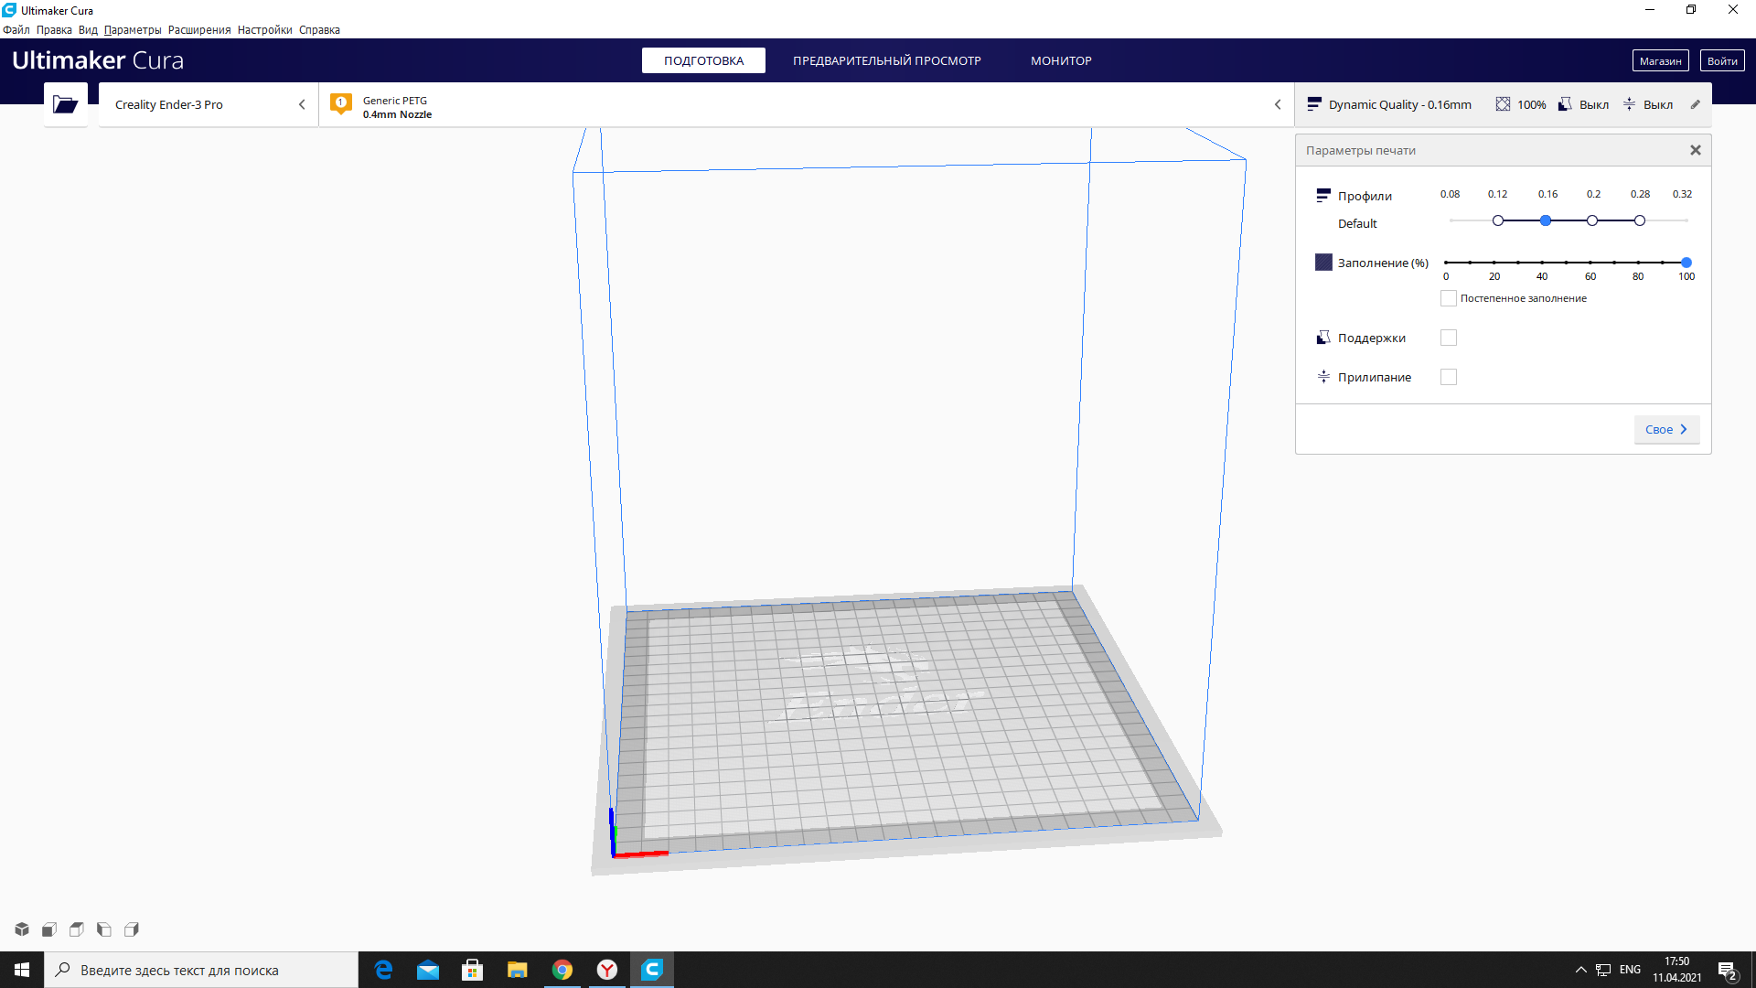1756x988 pixels.
Task: Open Google Chrome from taskbar
Action: pyautogui.click(x=562, y=970)
